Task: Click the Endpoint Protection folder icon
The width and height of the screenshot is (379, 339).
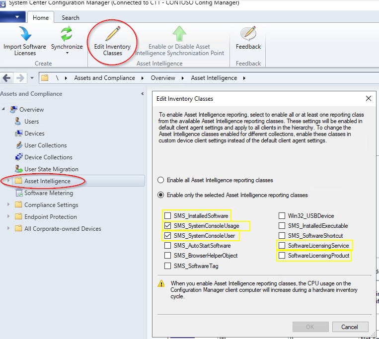Action: pos(18,216)
